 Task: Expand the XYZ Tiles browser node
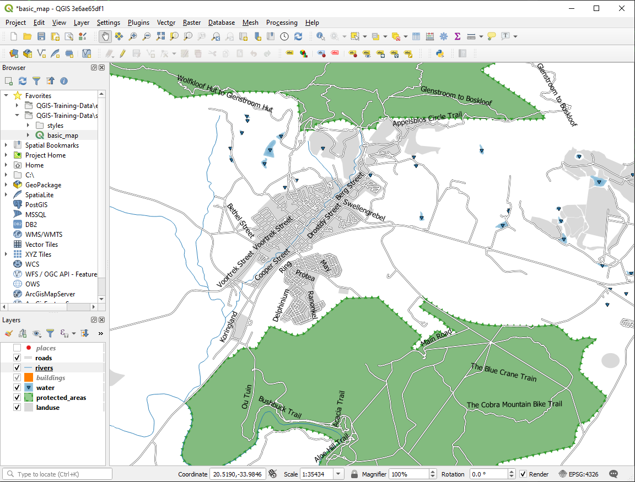(x=6, y=254)
